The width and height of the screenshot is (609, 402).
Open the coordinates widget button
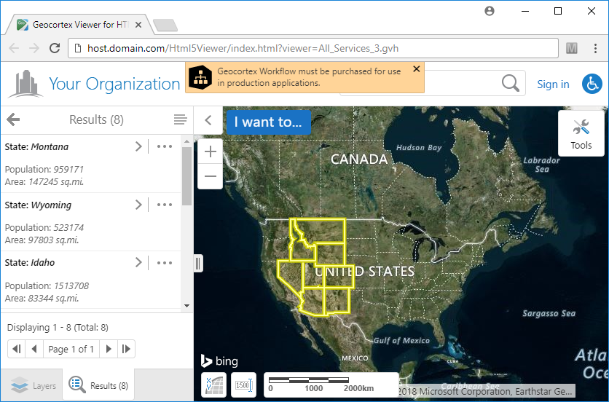[x=213, y=385]
